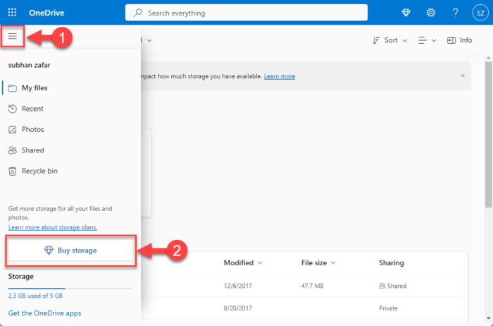
Task: Open Learn more about storage plans link
Action: (53, 227)
